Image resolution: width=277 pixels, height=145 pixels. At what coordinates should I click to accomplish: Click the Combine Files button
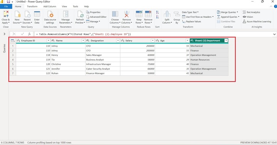pyautogui.click(x=226, y=22)
